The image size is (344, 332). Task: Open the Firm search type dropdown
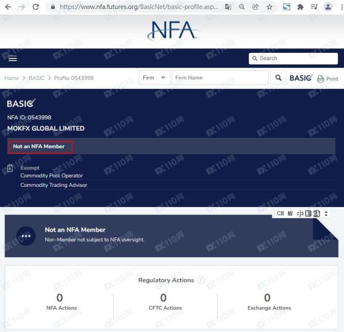click(x=155, y=78)
